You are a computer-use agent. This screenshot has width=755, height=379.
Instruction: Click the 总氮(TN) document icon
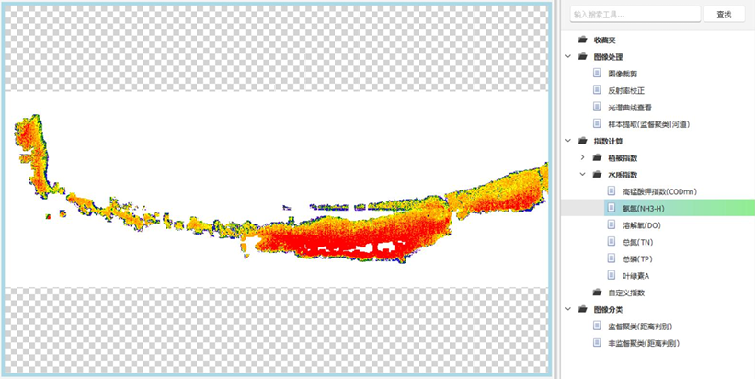point(612,242)
